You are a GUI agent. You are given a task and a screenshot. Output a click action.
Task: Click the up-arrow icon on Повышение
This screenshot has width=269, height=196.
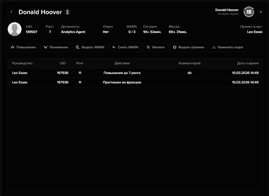coord(12,47)
